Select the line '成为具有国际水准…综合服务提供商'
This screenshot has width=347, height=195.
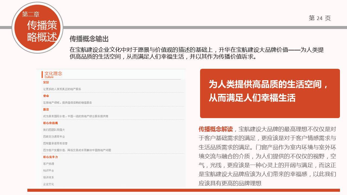tap(76, 116)
